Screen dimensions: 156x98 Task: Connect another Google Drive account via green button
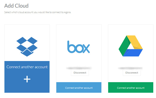[131, 87]
